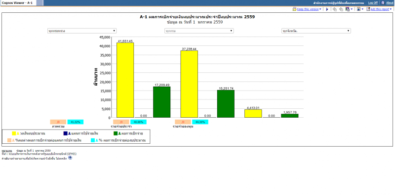Click the /0 box above รายจ่ายลงทุน
The width and height of the screenshot is (395, 195).
pos(183,122)
